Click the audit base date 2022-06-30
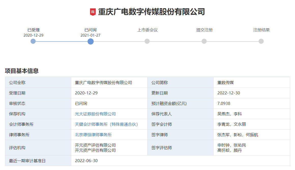295x170 pixels. [x=86, y=161]
